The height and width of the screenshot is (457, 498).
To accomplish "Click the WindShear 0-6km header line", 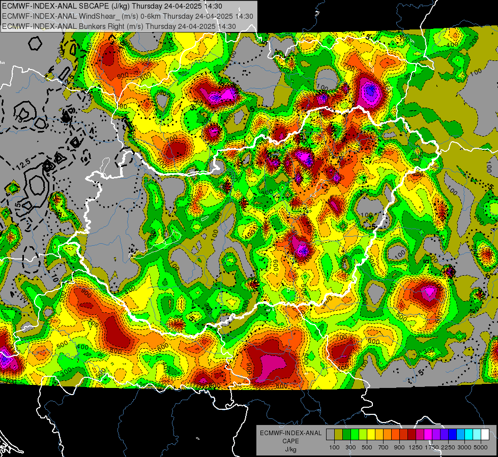I will click(x=127, y=16).
